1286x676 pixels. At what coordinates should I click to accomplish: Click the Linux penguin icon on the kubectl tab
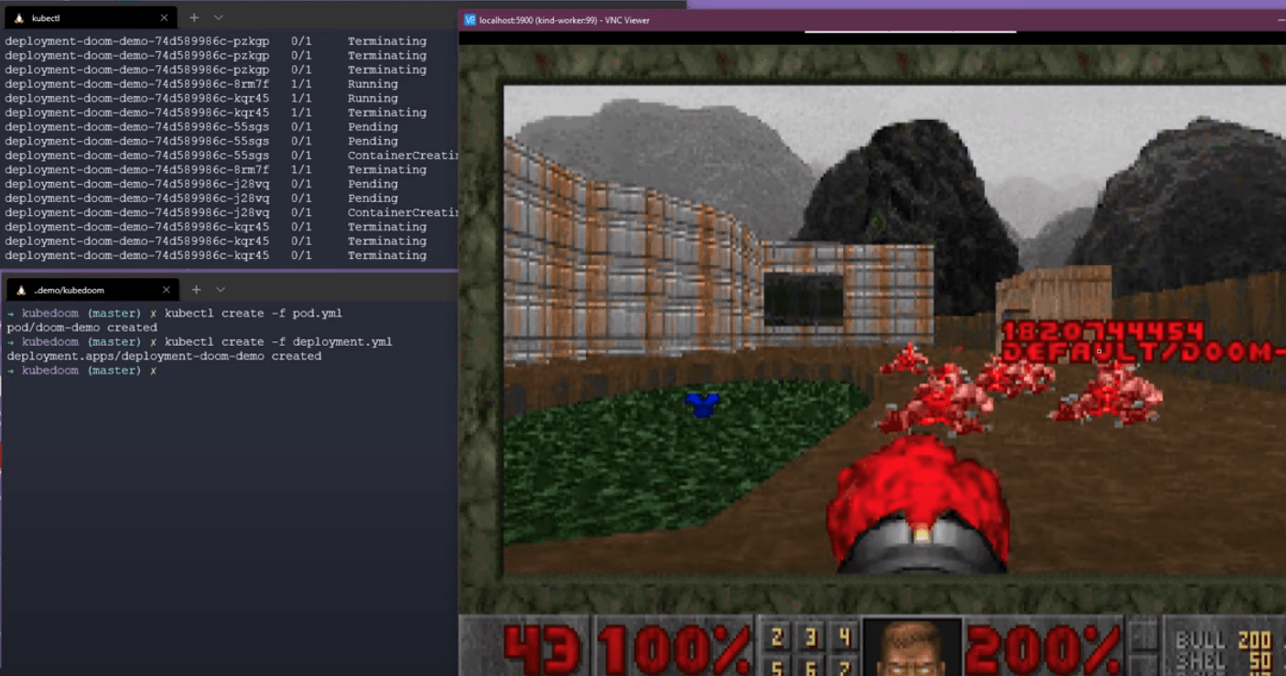tap(18, 18)
